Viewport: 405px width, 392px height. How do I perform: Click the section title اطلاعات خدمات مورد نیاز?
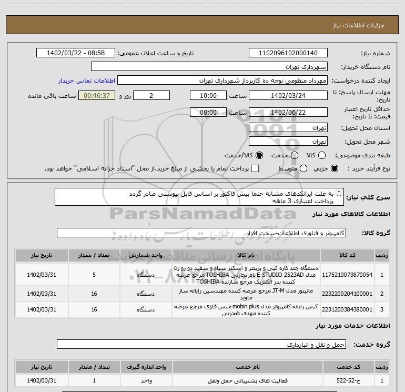click(x=353, y=326)
